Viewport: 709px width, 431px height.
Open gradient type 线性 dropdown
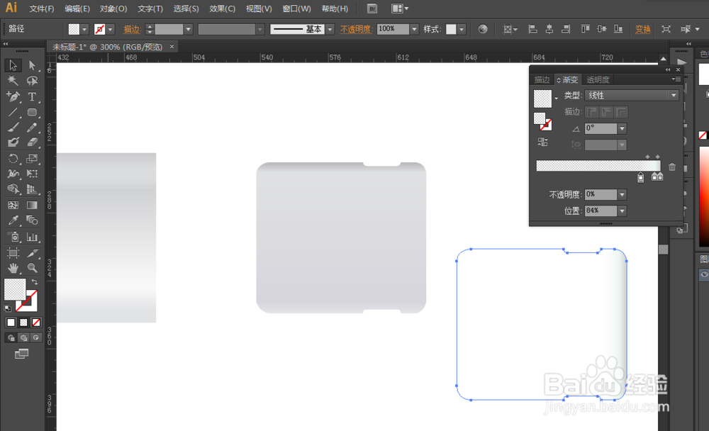(631, 96)
